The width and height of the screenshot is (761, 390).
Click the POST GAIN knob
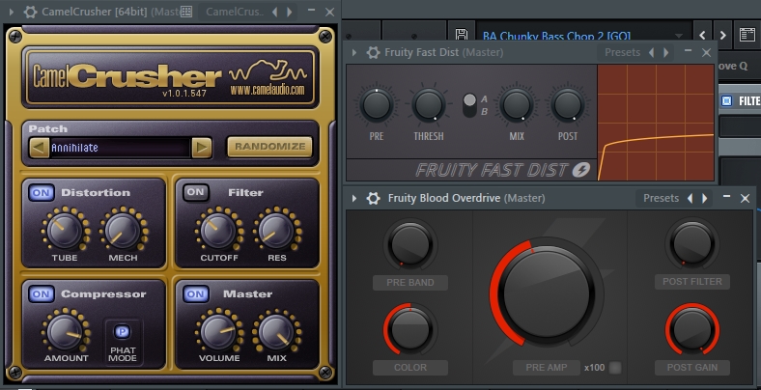coord(692,329)
